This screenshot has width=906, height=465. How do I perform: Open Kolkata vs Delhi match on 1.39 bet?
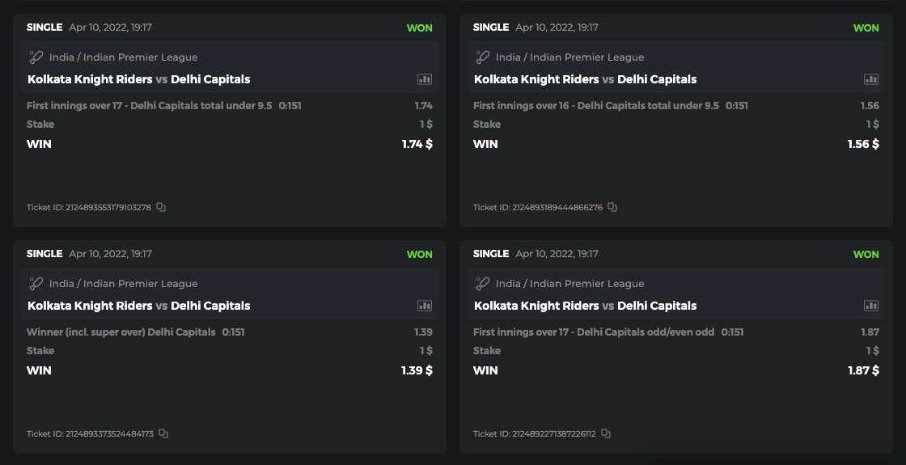click(138, 306)
